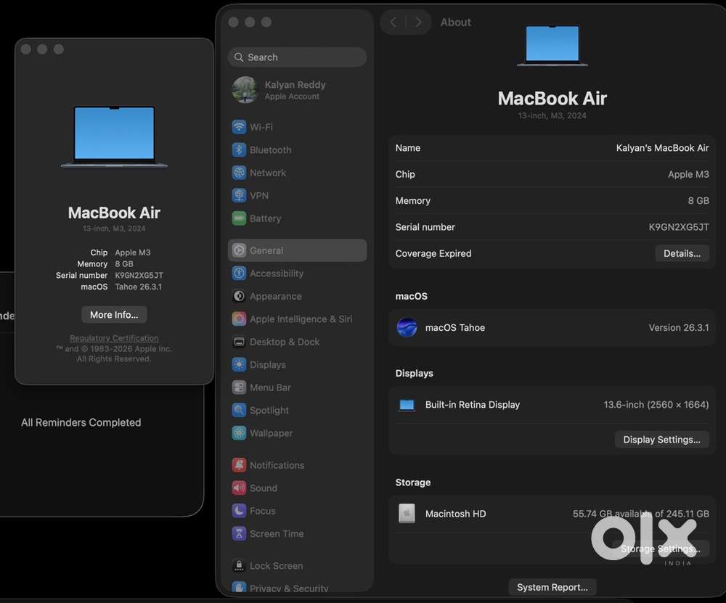Select the Wallpaper sidebar icon
This screenshot has height=603, width=726.
[239, 433]
